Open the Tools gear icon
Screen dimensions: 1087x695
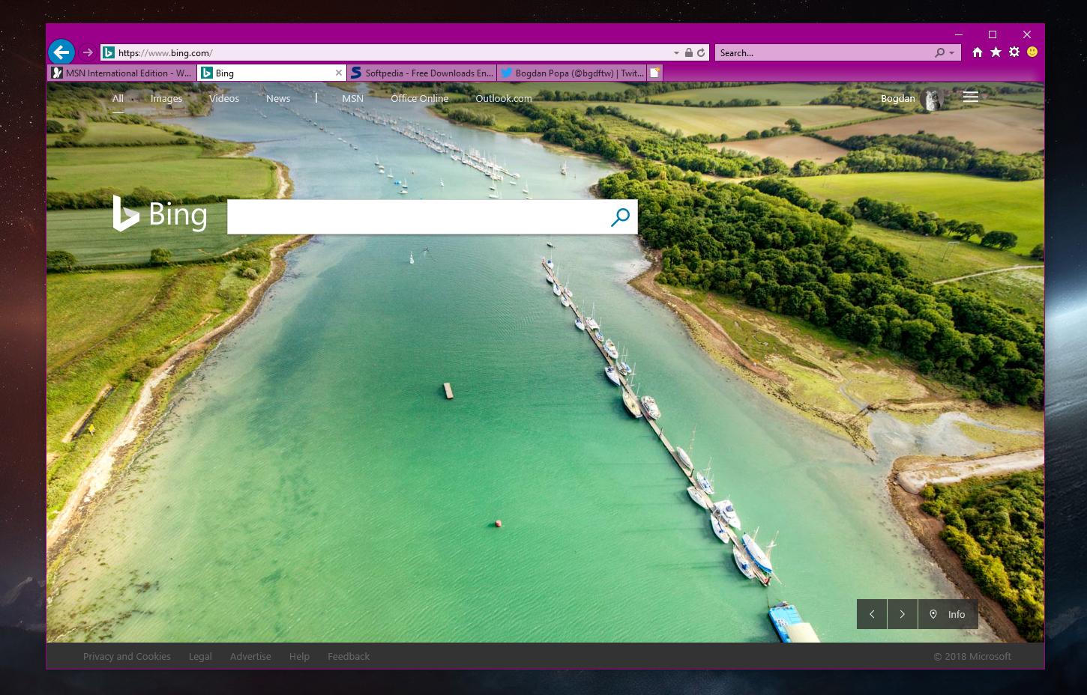[1014, 52]
